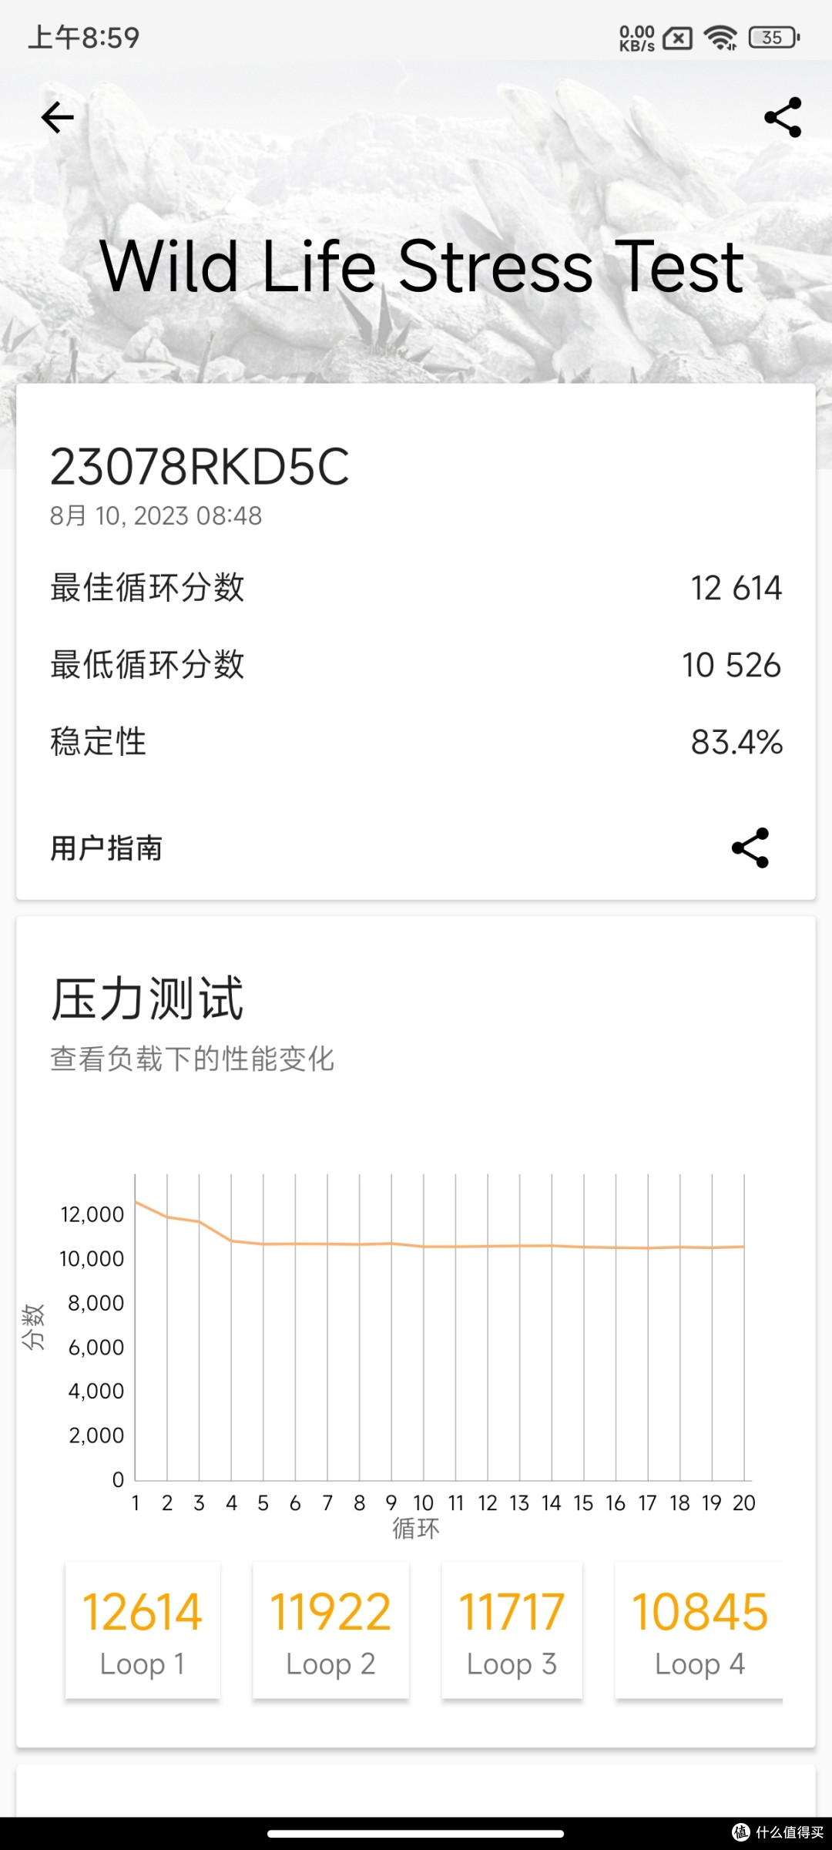Tap the 最佳循环分数 label
Viewport: 832px width, 1850px height.
click(x=147, y=588)
